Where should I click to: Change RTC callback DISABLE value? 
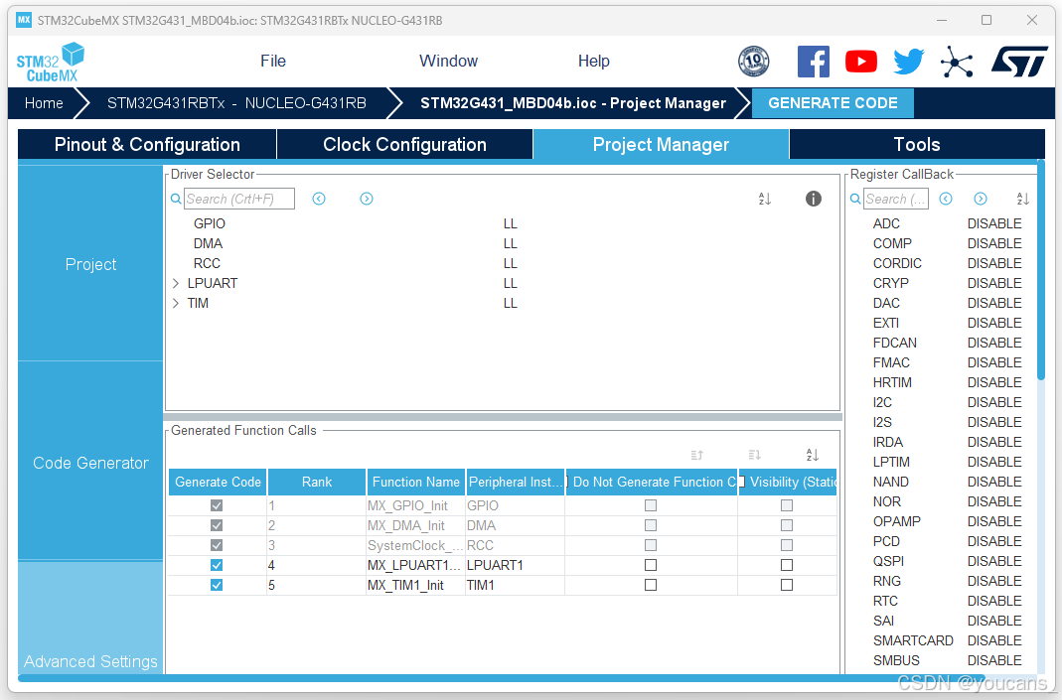pos(994,601)
